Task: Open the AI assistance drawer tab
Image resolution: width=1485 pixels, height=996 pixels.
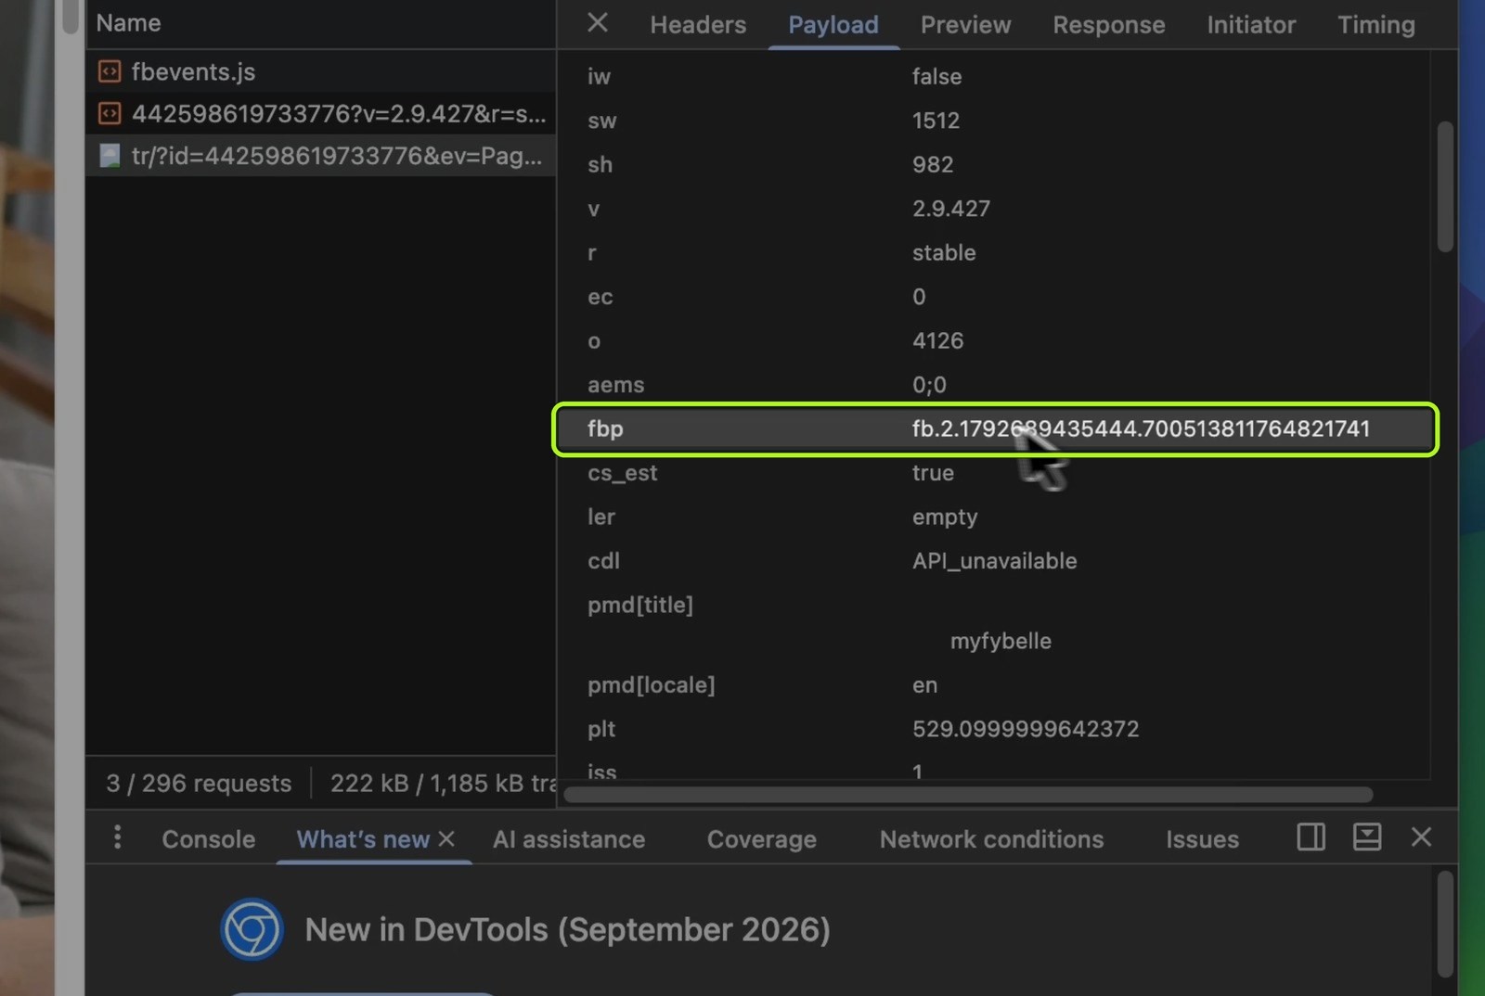Action: pyautogui.click(x=569, y=839)
